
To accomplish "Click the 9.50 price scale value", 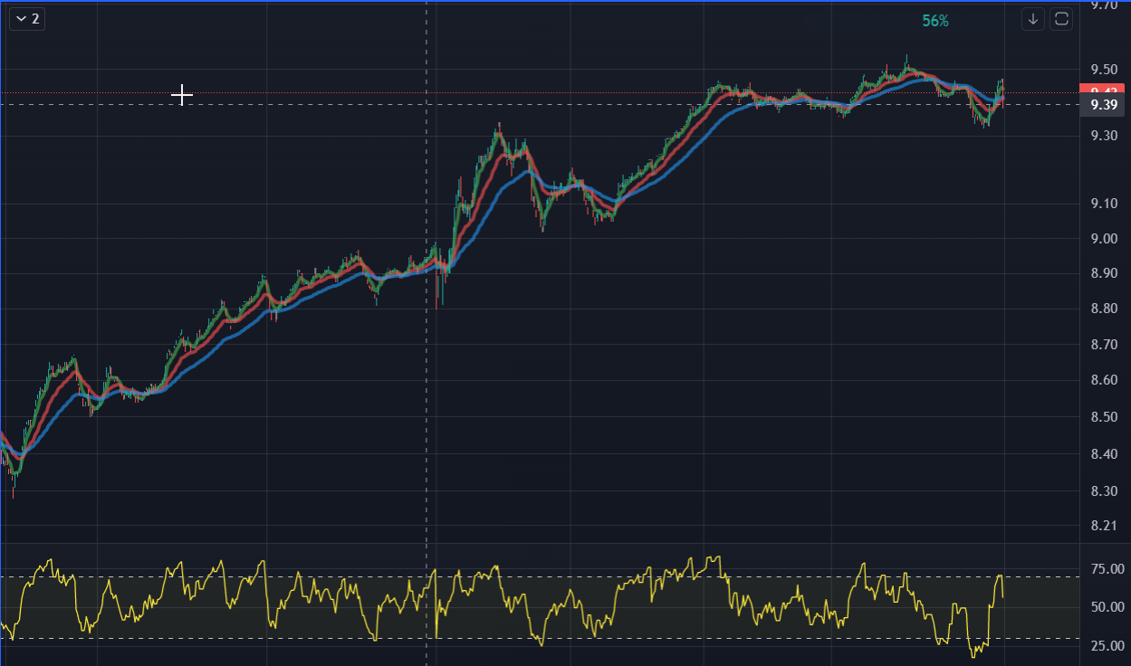I will pyautogui.click(x=1104, y=71).
